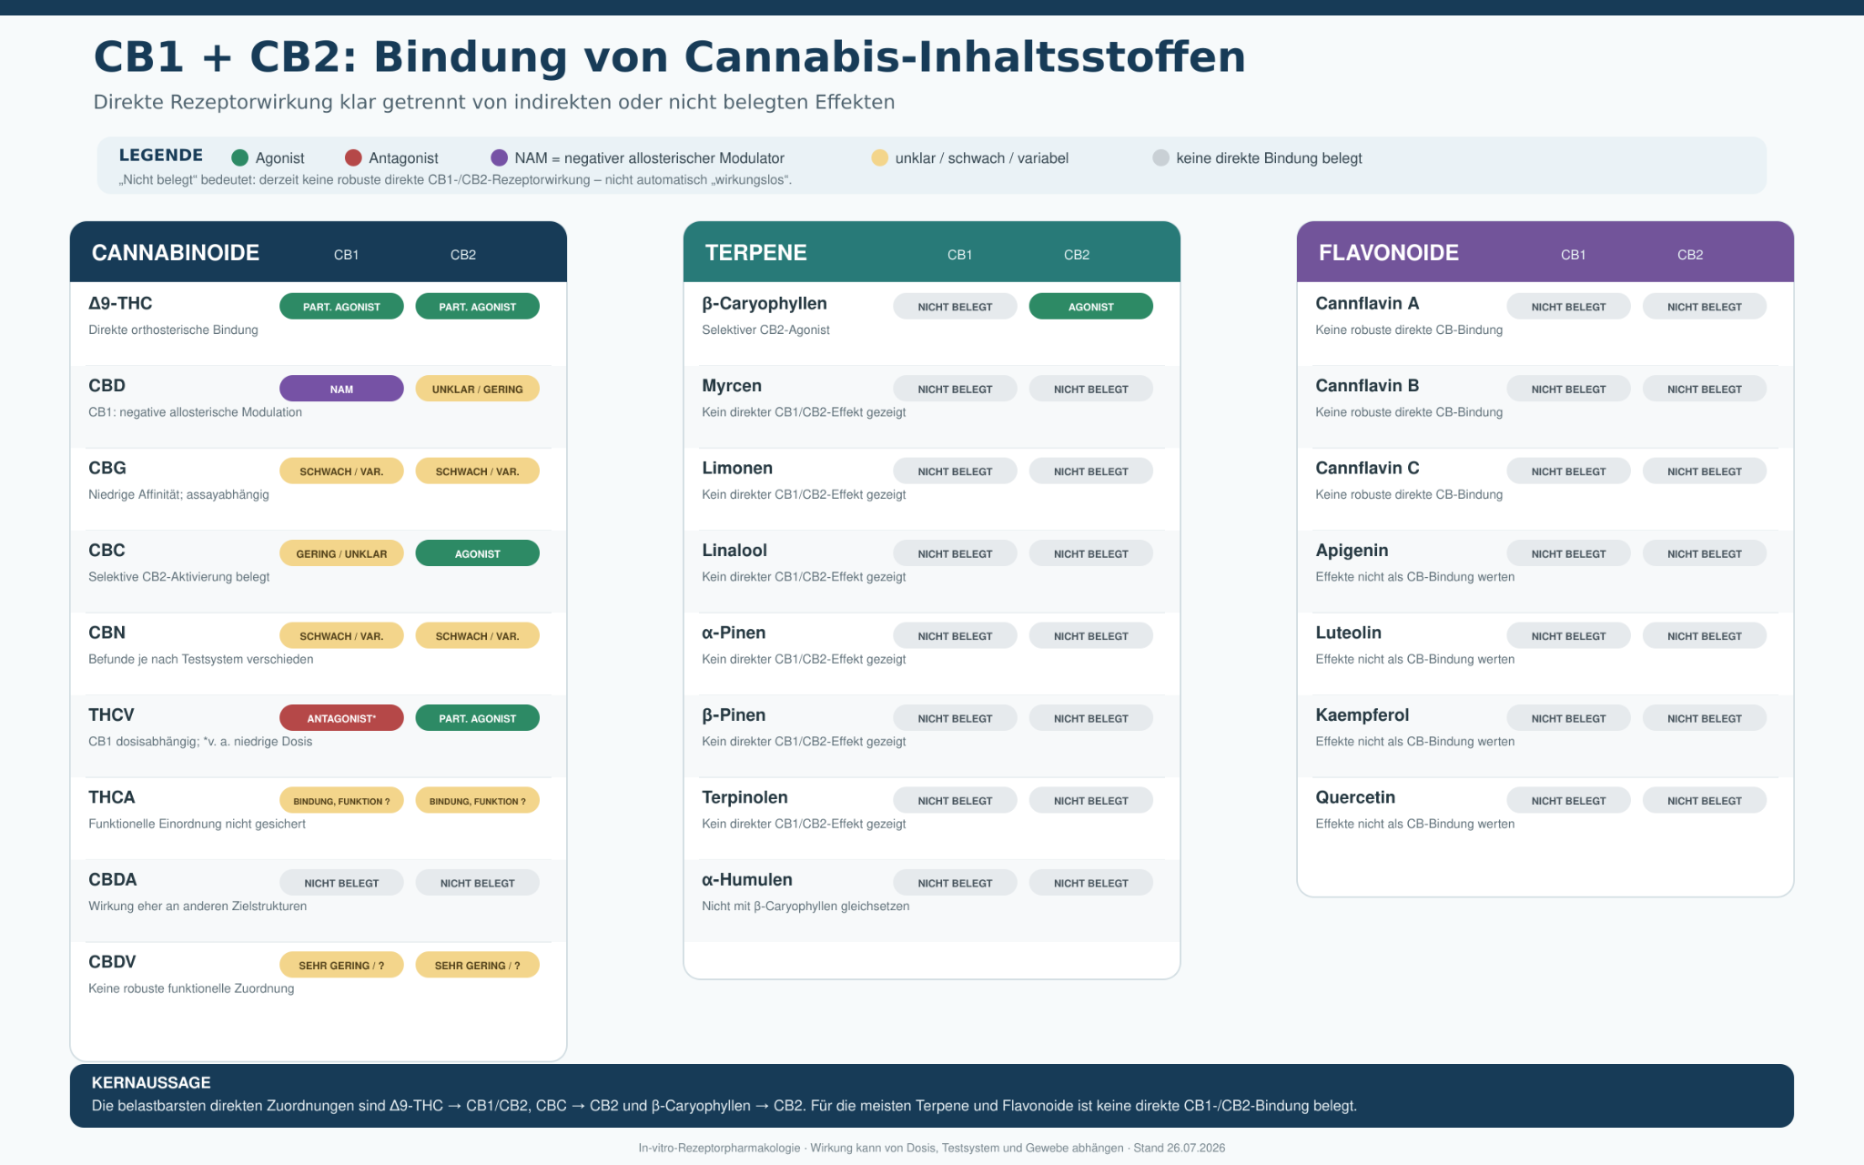
Task: Select the green 'AGONIST' pill for β-Caryophyllen
Action: coord(1091,307)
